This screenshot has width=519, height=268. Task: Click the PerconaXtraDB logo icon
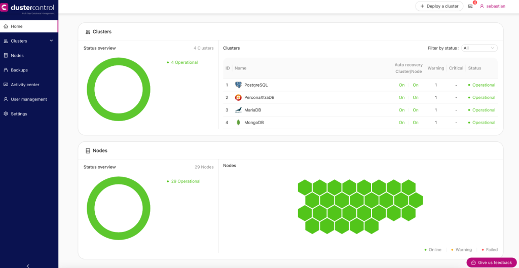pyautogui.click(x=238, y=98)
